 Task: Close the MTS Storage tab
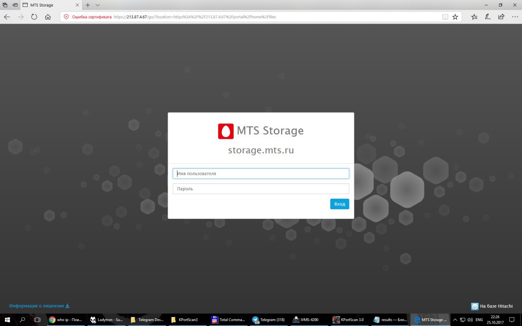(x=77, y=5)
